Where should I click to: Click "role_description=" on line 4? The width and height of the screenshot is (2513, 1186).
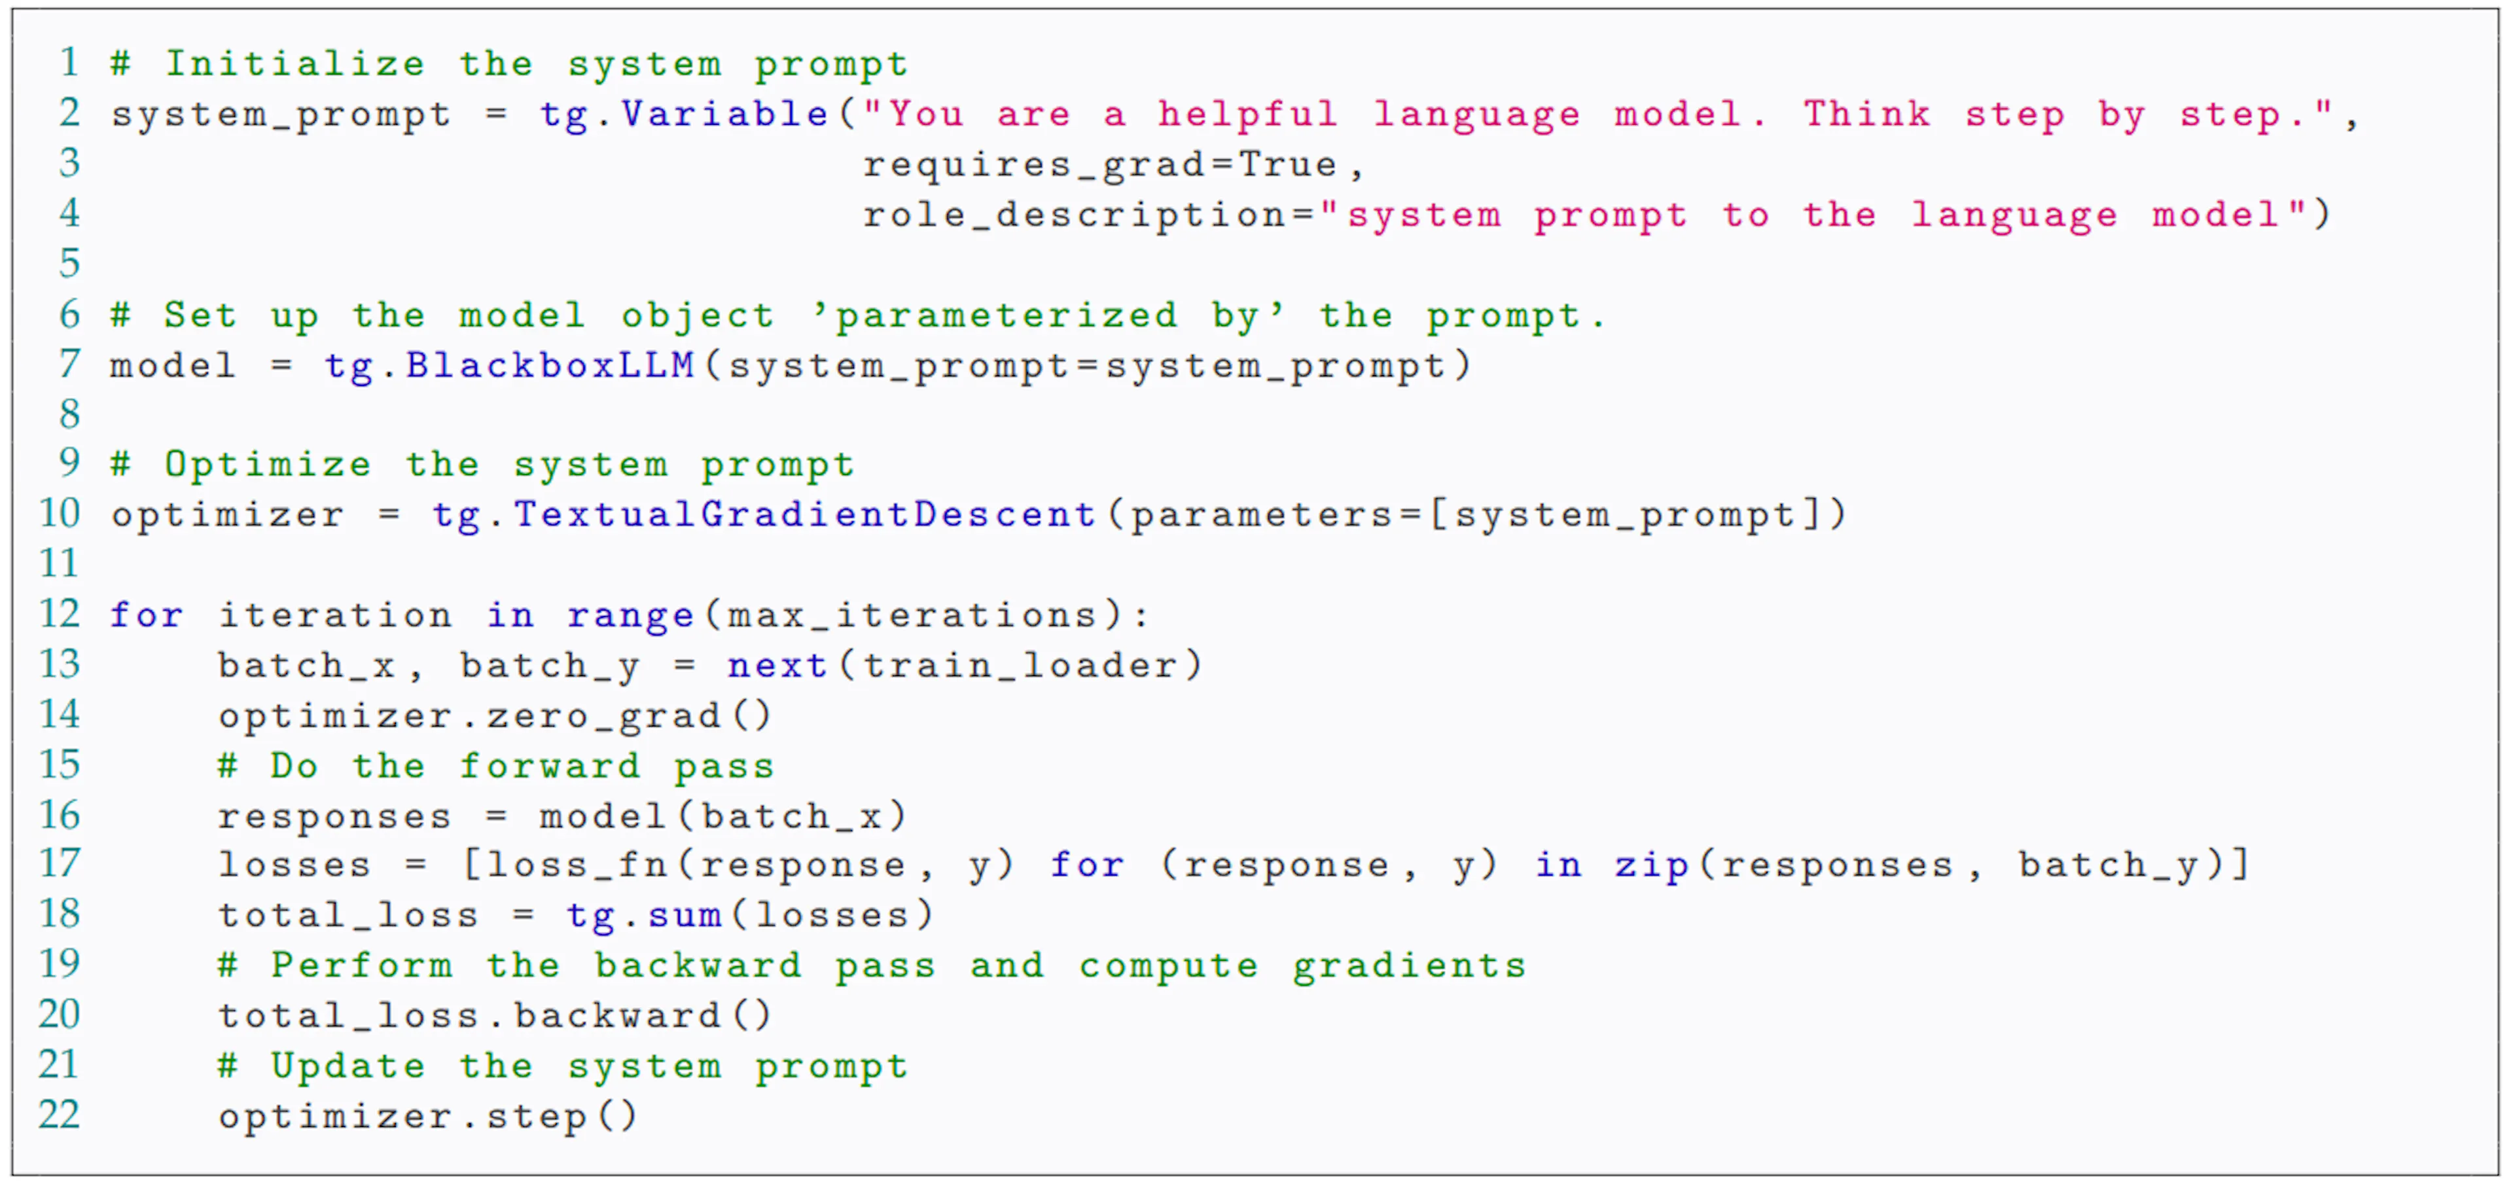click(1089, 215)
